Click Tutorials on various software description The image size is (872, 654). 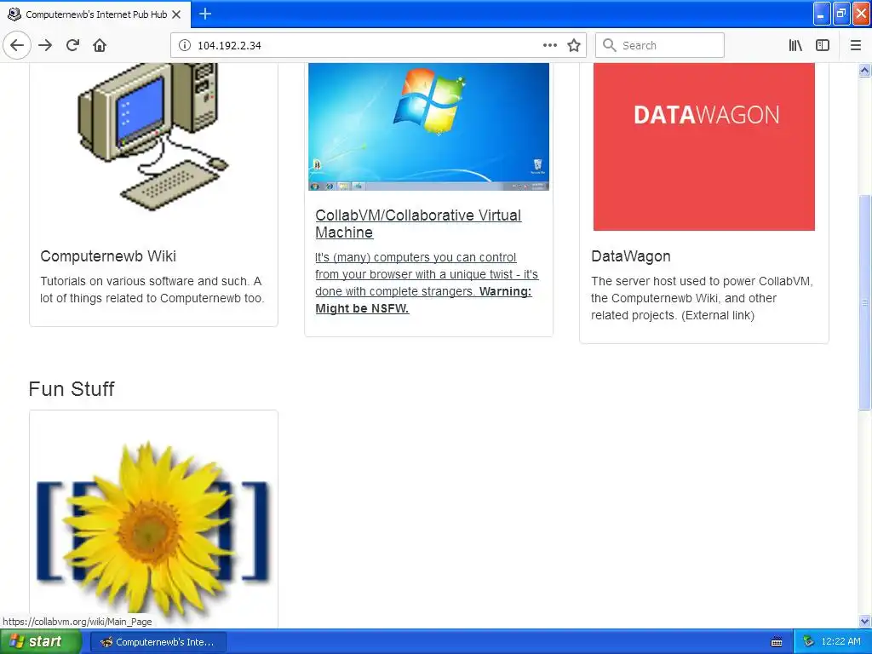tap(152, 290)
